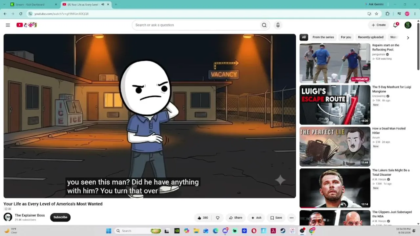Open the Windows Start menu
This screenshot has height=236, width=420.
(x=109, y=231)
